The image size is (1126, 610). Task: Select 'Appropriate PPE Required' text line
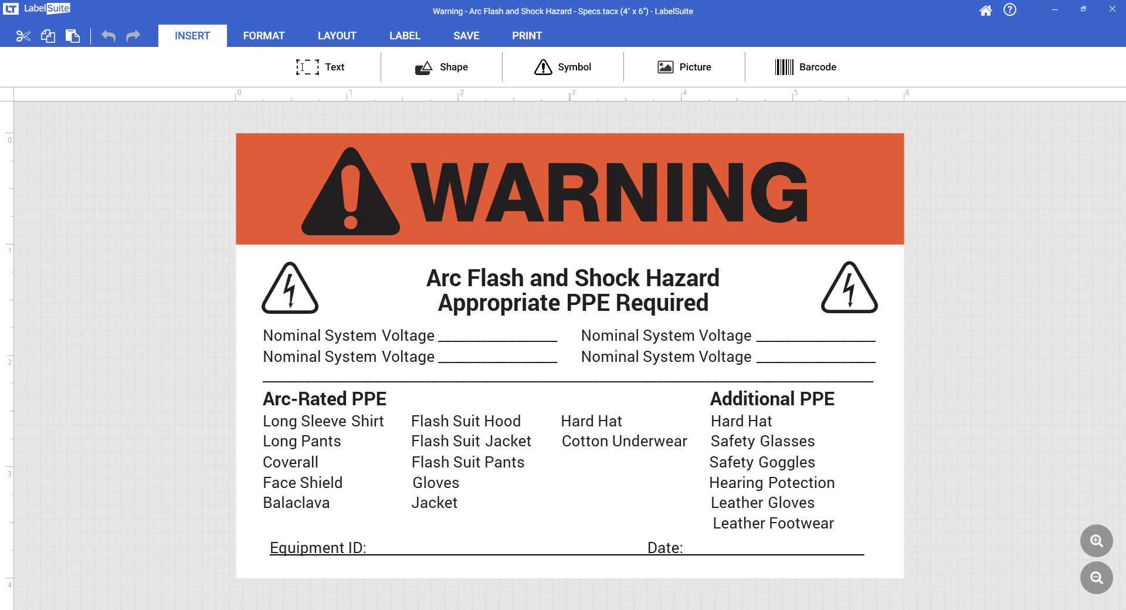tap(573, 303)
